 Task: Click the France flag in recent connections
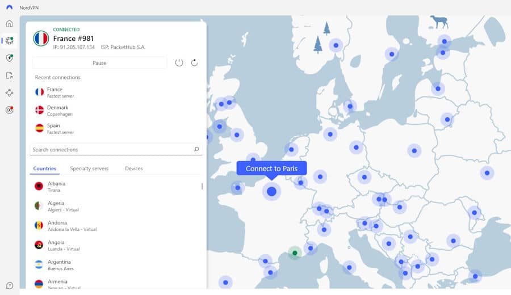tap(39, 92)
